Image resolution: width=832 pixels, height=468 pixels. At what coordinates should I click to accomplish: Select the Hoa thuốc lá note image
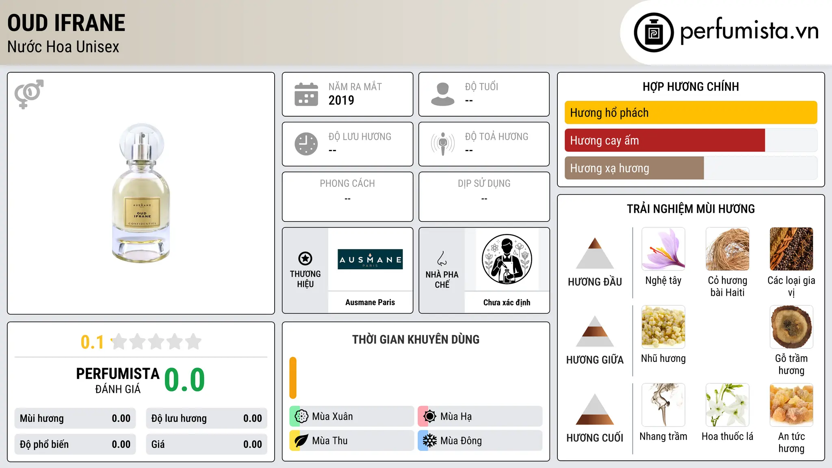pos(728,405)
